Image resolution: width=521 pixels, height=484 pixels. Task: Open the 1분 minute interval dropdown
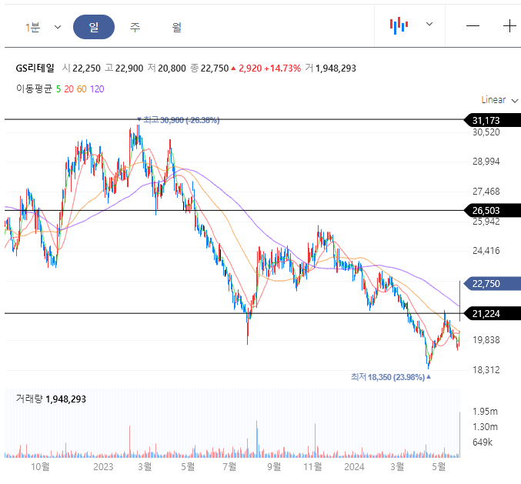tap(43, 27)
